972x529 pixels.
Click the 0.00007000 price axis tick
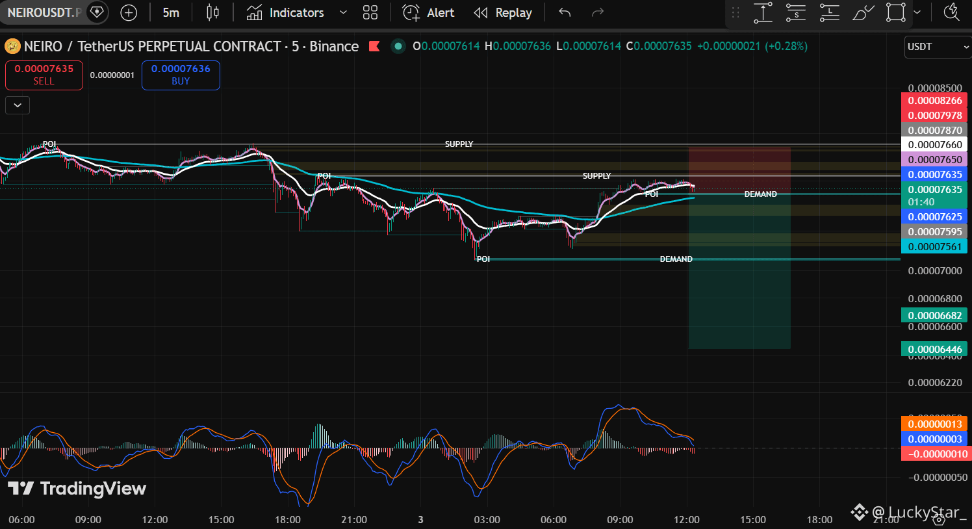935,271
